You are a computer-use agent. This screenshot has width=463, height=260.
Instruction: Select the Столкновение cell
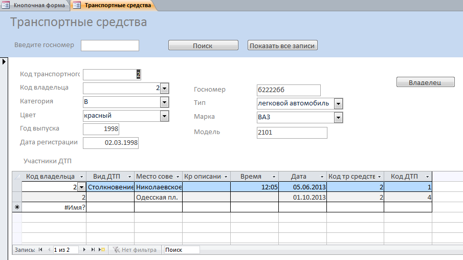tap(111, 187)
